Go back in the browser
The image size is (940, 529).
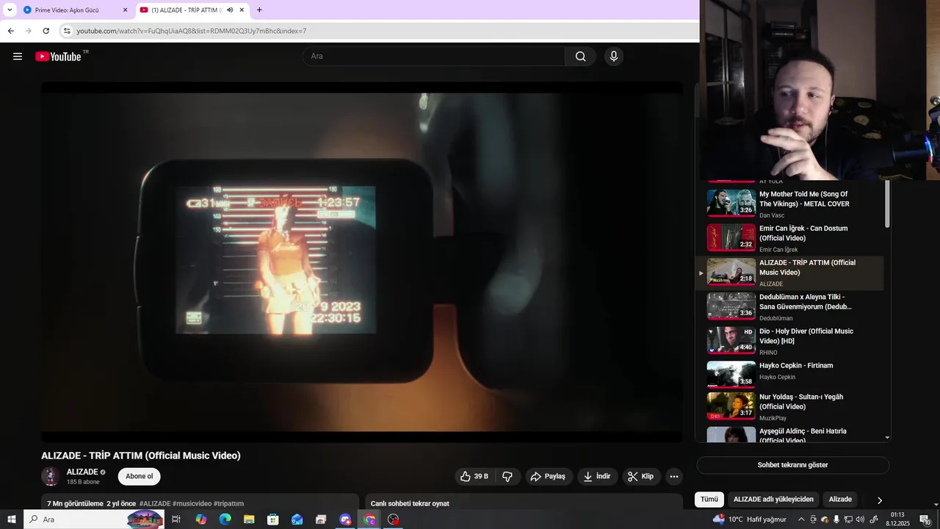(10, 31)
